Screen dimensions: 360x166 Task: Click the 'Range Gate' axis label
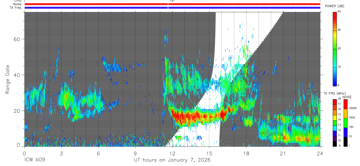click(8, 79)
